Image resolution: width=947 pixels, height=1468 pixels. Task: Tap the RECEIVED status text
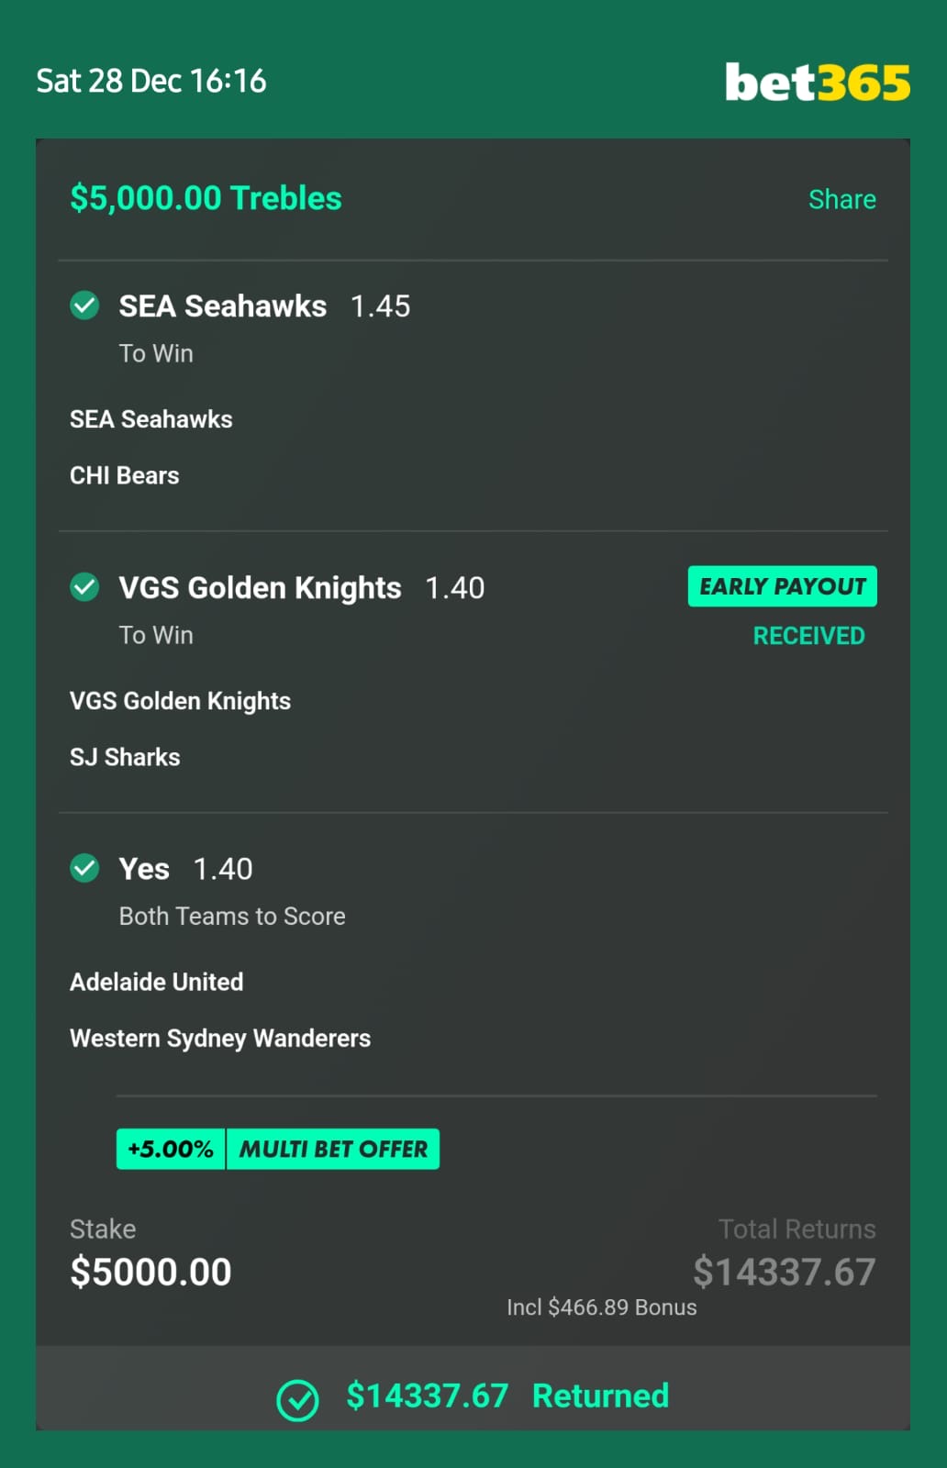[808, 636]
